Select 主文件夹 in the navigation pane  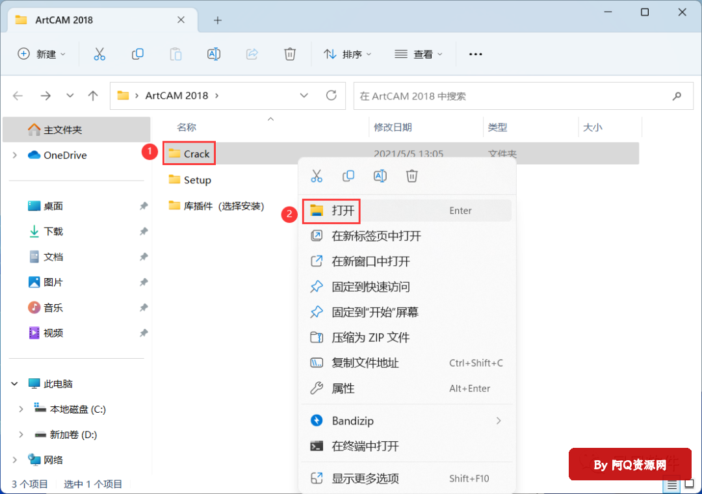[x=77, y=130]
